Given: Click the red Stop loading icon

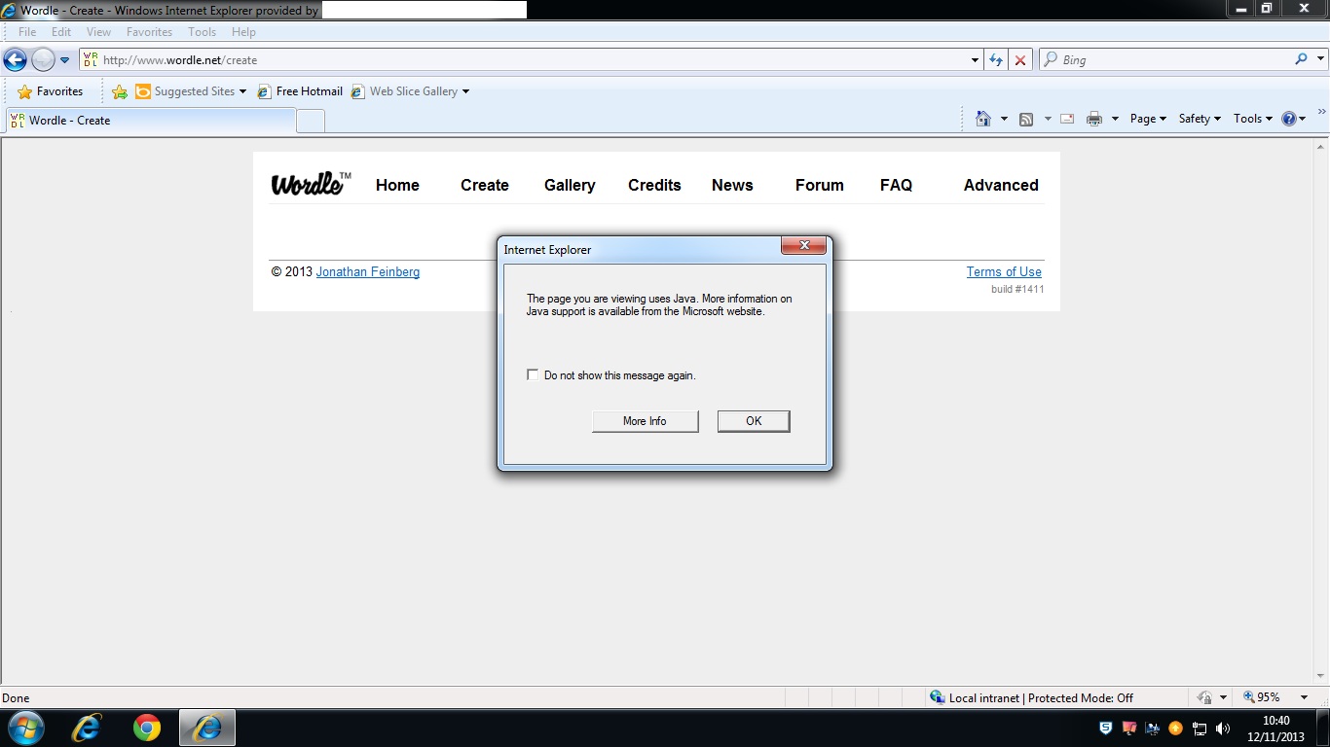Looking at the screenshot, I should [1019, 59].
